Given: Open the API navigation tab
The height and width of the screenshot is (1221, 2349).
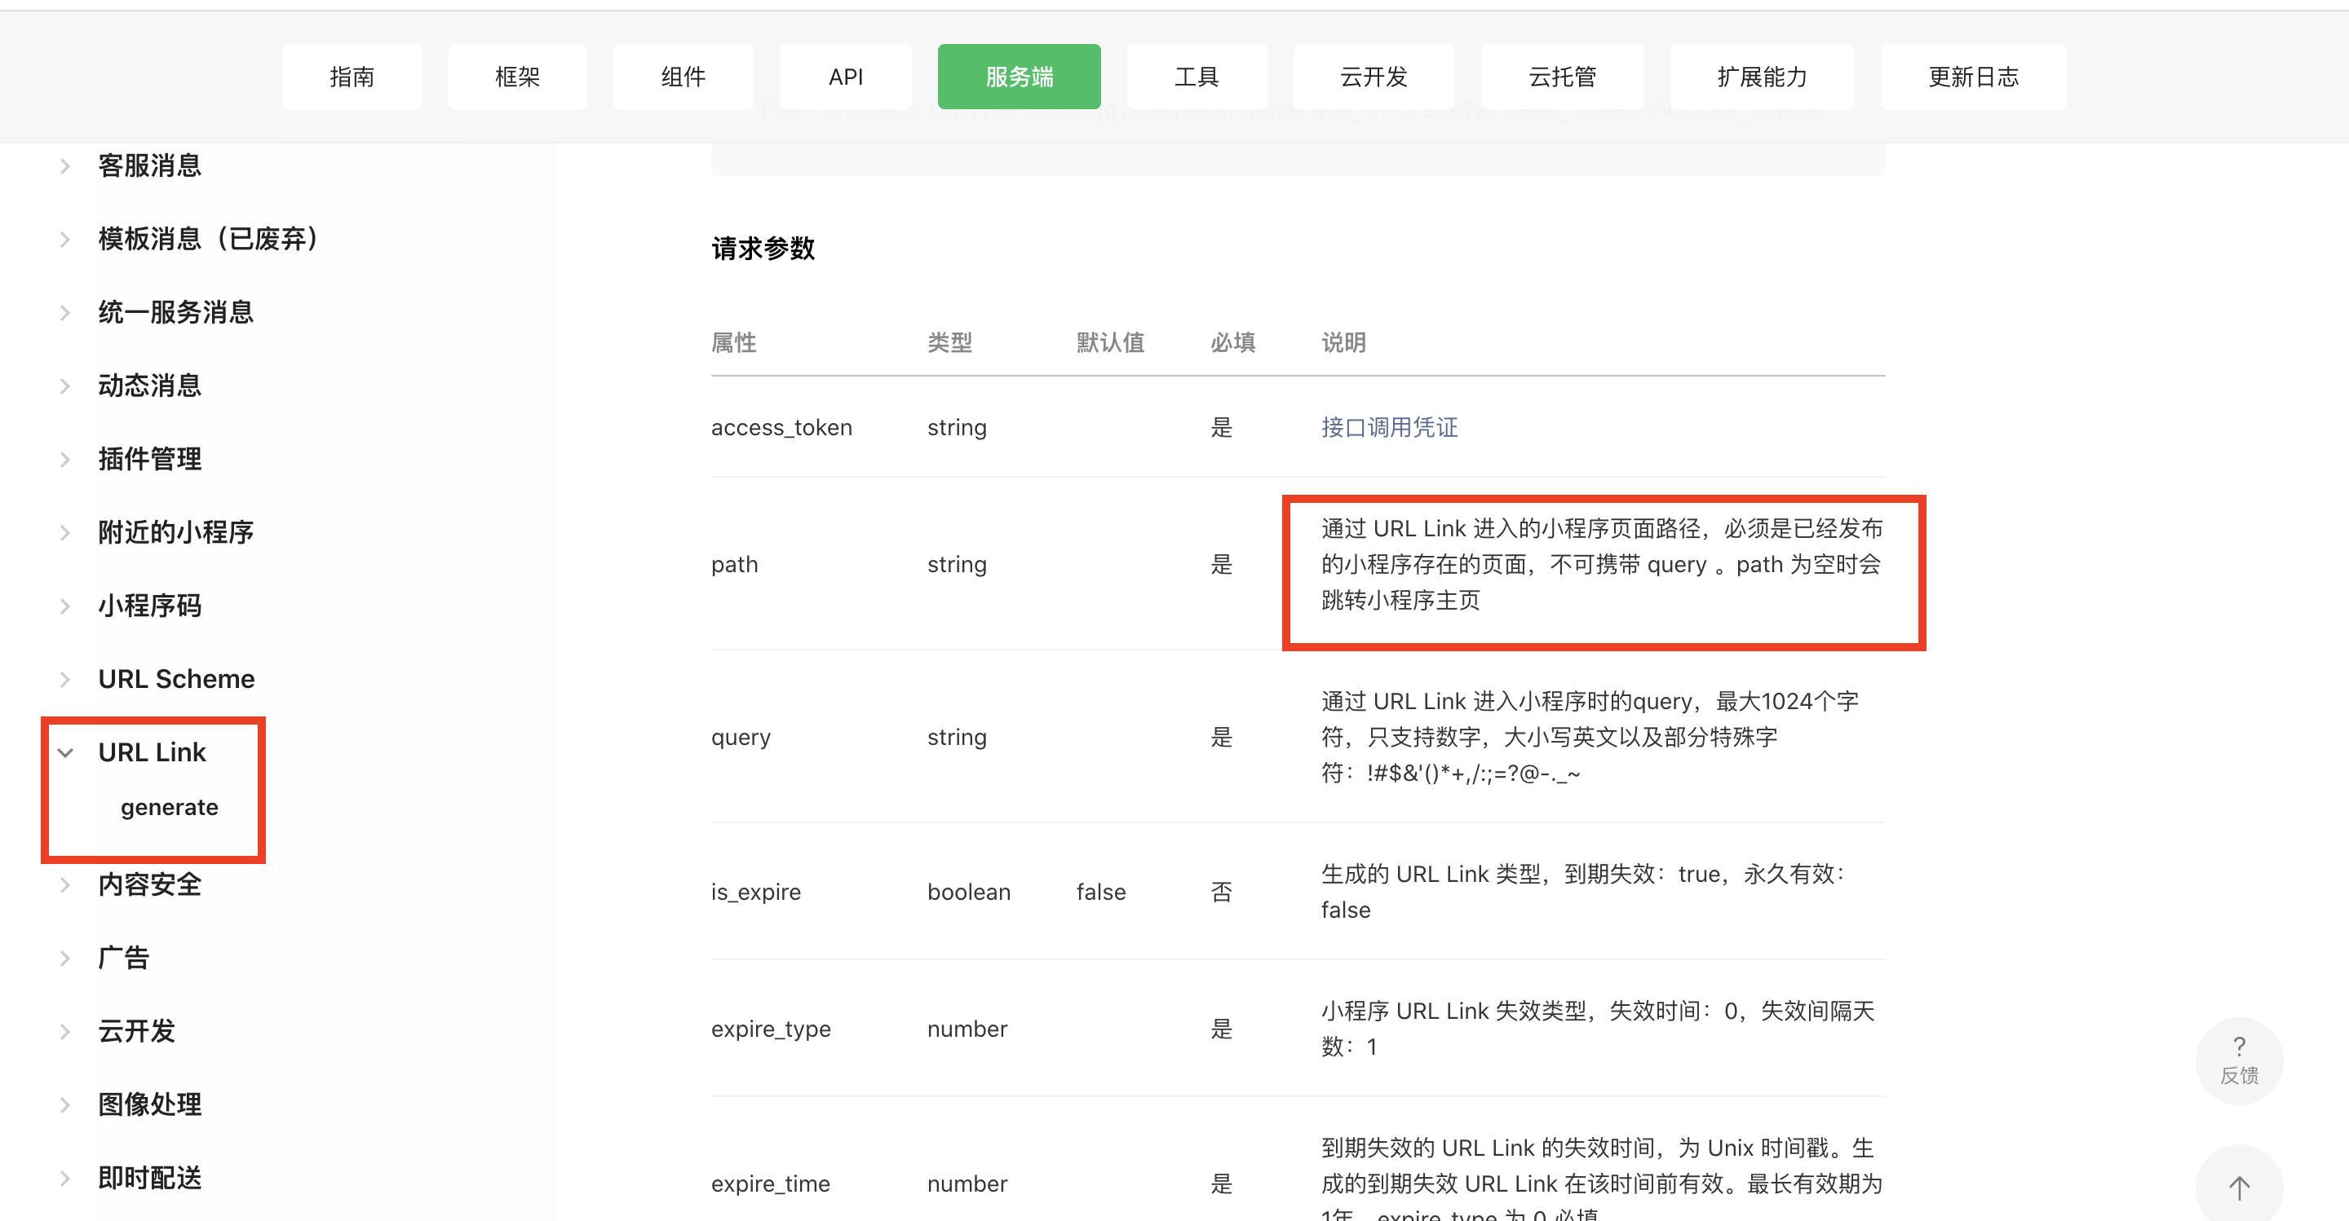Looking at the screenshot, I should coord(845,77).
